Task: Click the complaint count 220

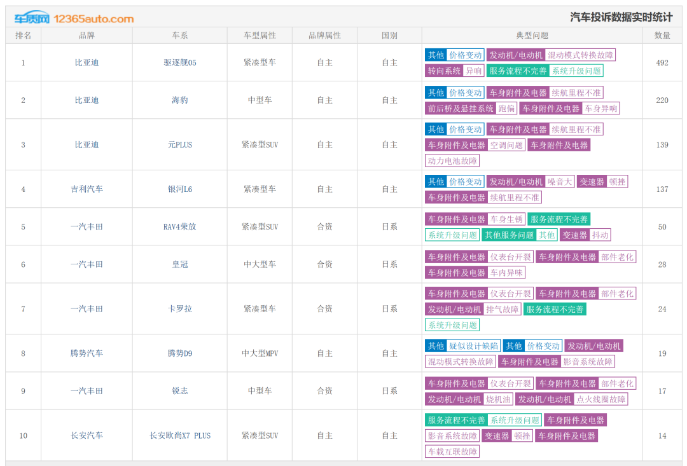Action: click(x=662, y=100)
